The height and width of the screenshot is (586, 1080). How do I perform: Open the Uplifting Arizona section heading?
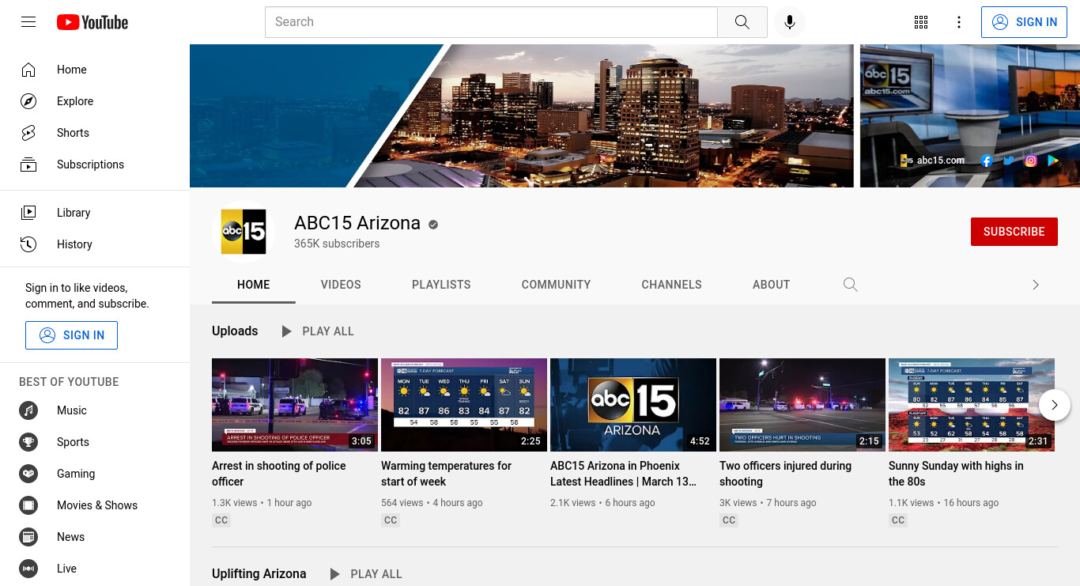coord(259,574)
